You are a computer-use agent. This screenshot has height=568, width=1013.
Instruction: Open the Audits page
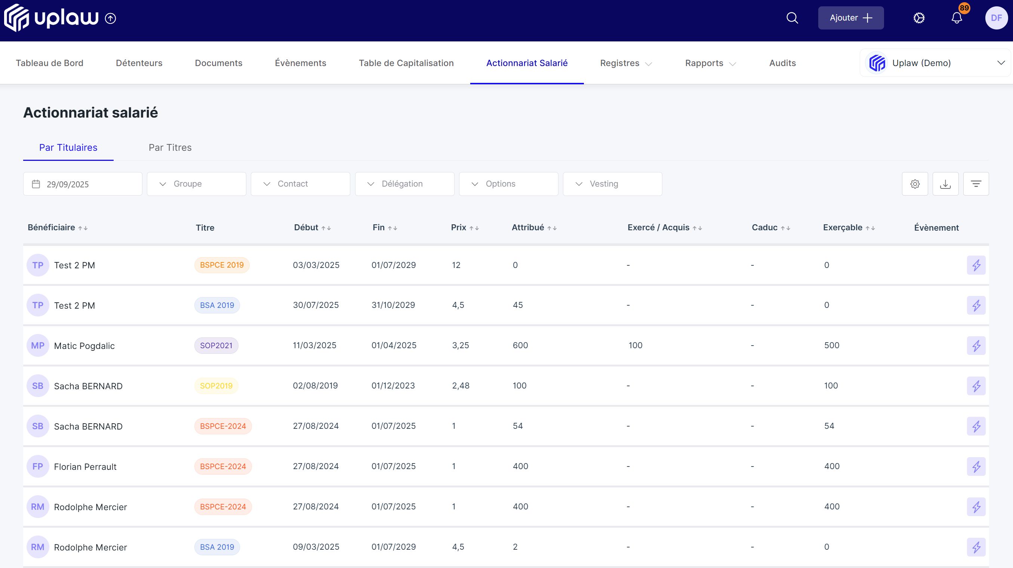point(783,63)
